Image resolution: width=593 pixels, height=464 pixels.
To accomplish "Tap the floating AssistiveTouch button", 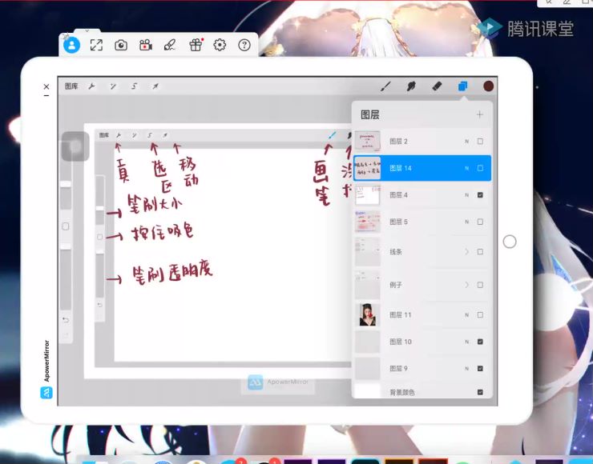I will 75,146.
